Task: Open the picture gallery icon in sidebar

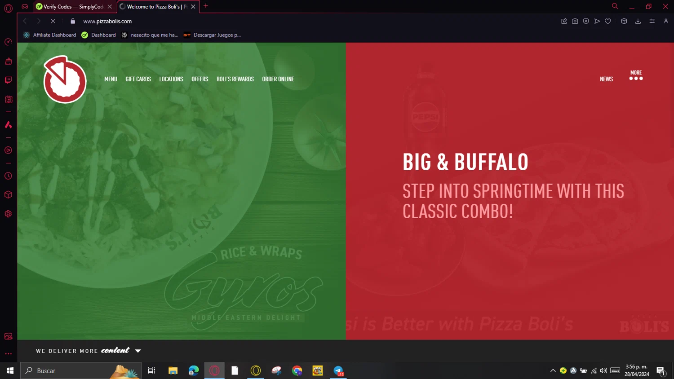Action: [8, 336]
